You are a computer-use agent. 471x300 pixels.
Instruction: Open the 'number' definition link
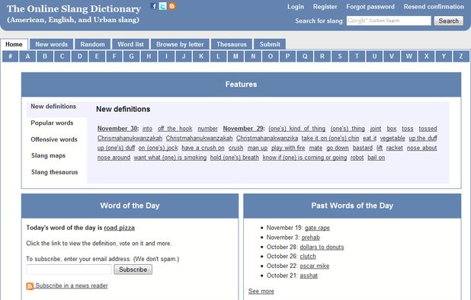(207, 129)
